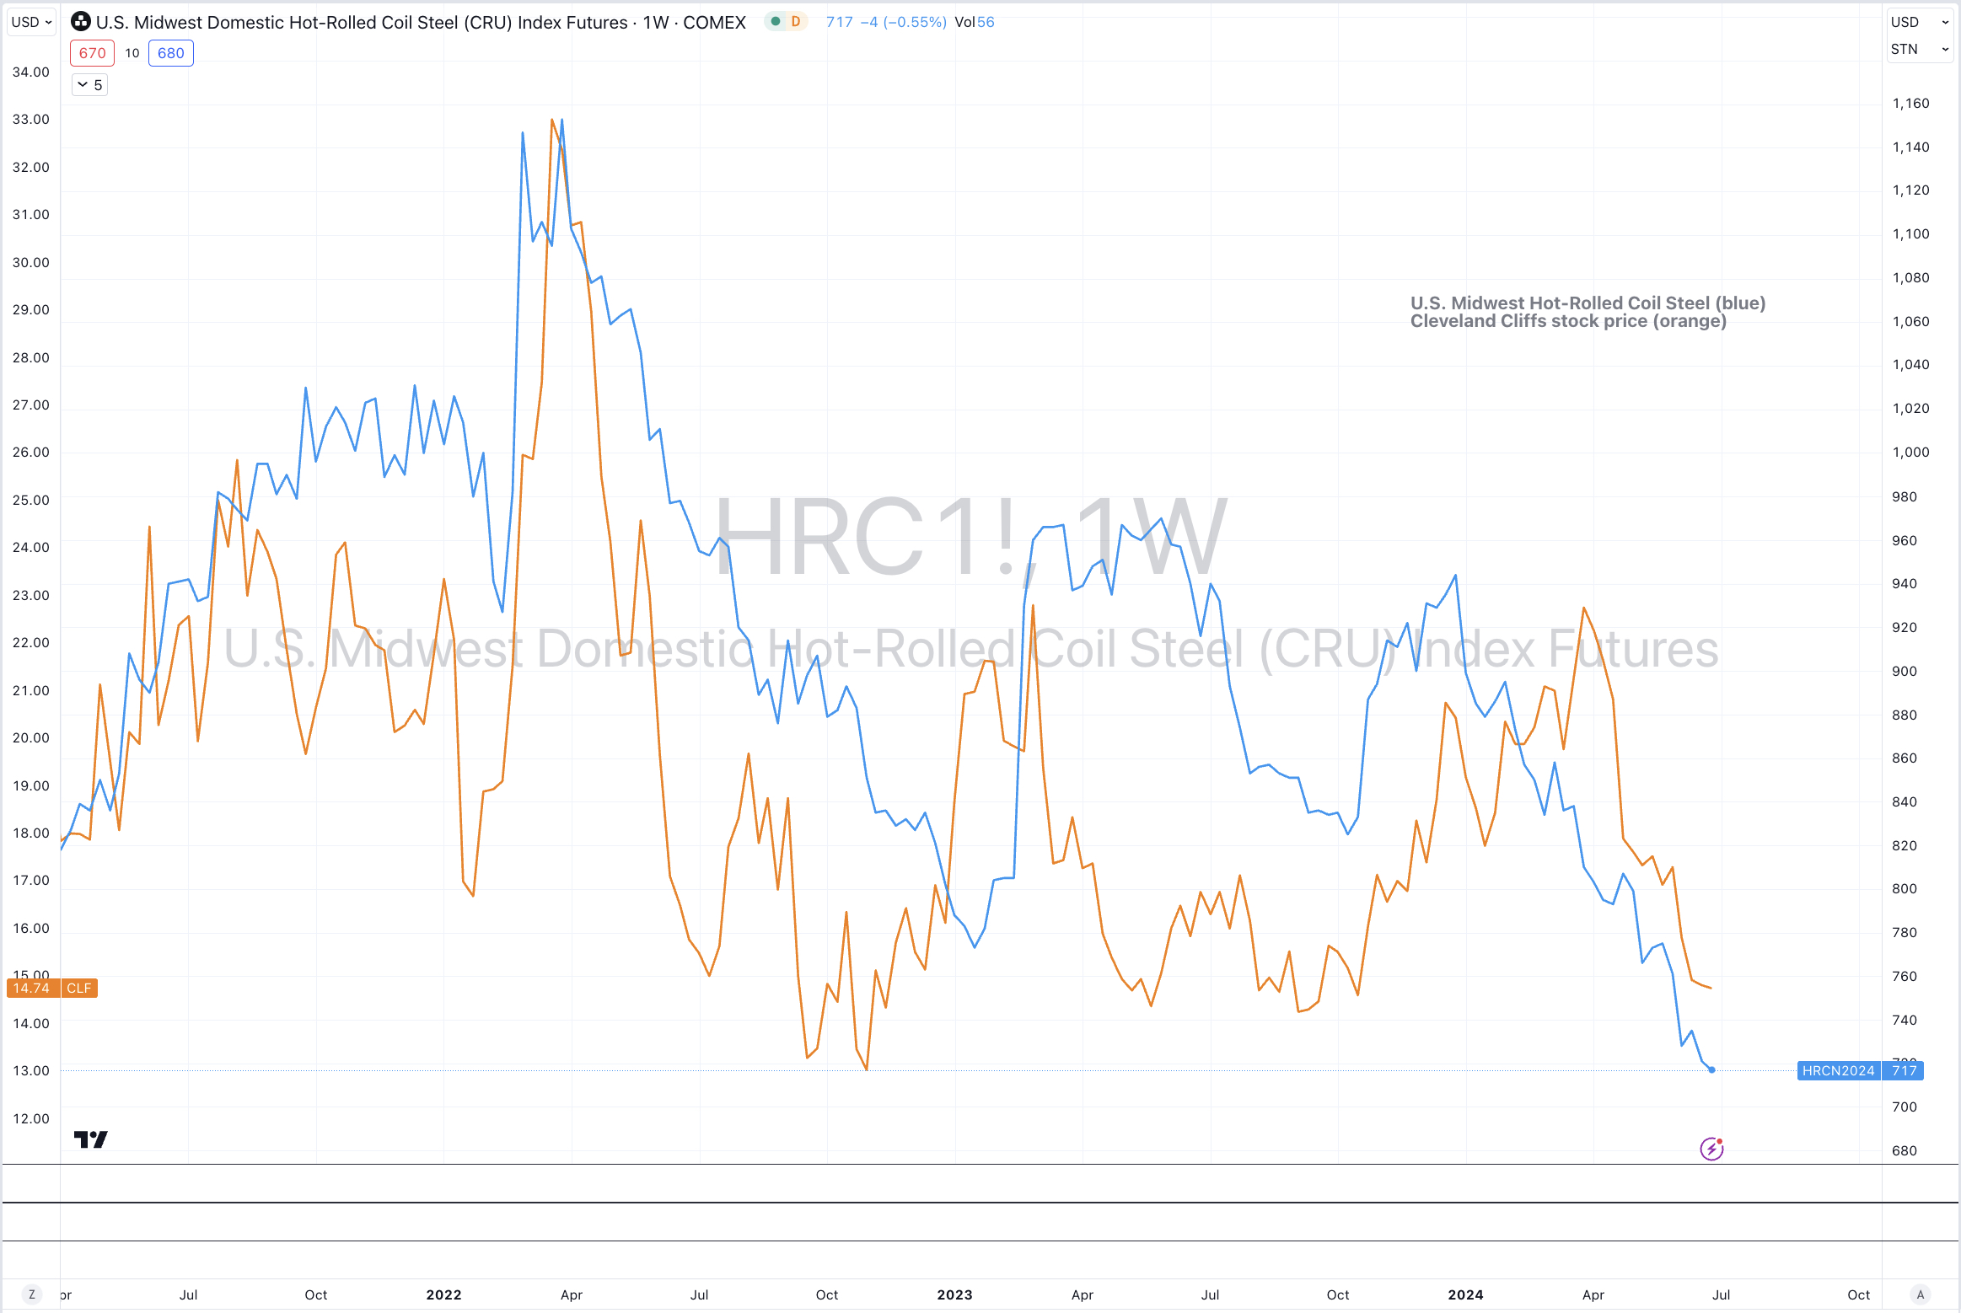Image resolution: width=1961 pixels, height=1313 pixels.
Task: Click the green market status dot
Action: pos(775,22)
